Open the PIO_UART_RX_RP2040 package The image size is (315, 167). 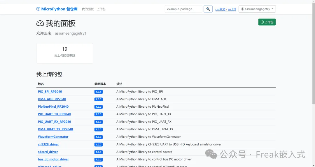55,122
